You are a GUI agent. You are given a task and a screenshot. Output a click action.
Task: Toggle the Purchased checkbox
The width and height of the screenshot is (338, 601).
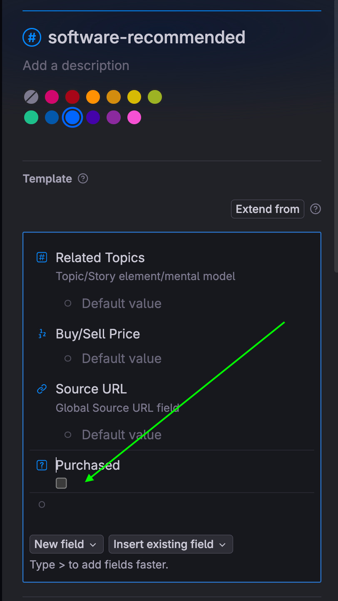pyautogui.click(x=61, y=483)
